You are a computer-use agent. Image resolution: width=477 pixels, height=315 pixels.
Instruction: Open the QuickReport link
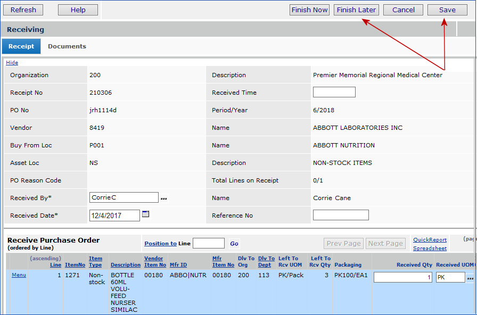(x=430, y=240)
